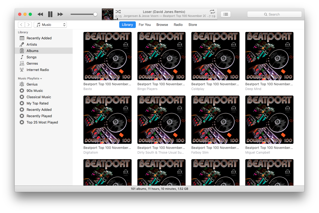Open the Classical Music playlist label

(39, 97)
